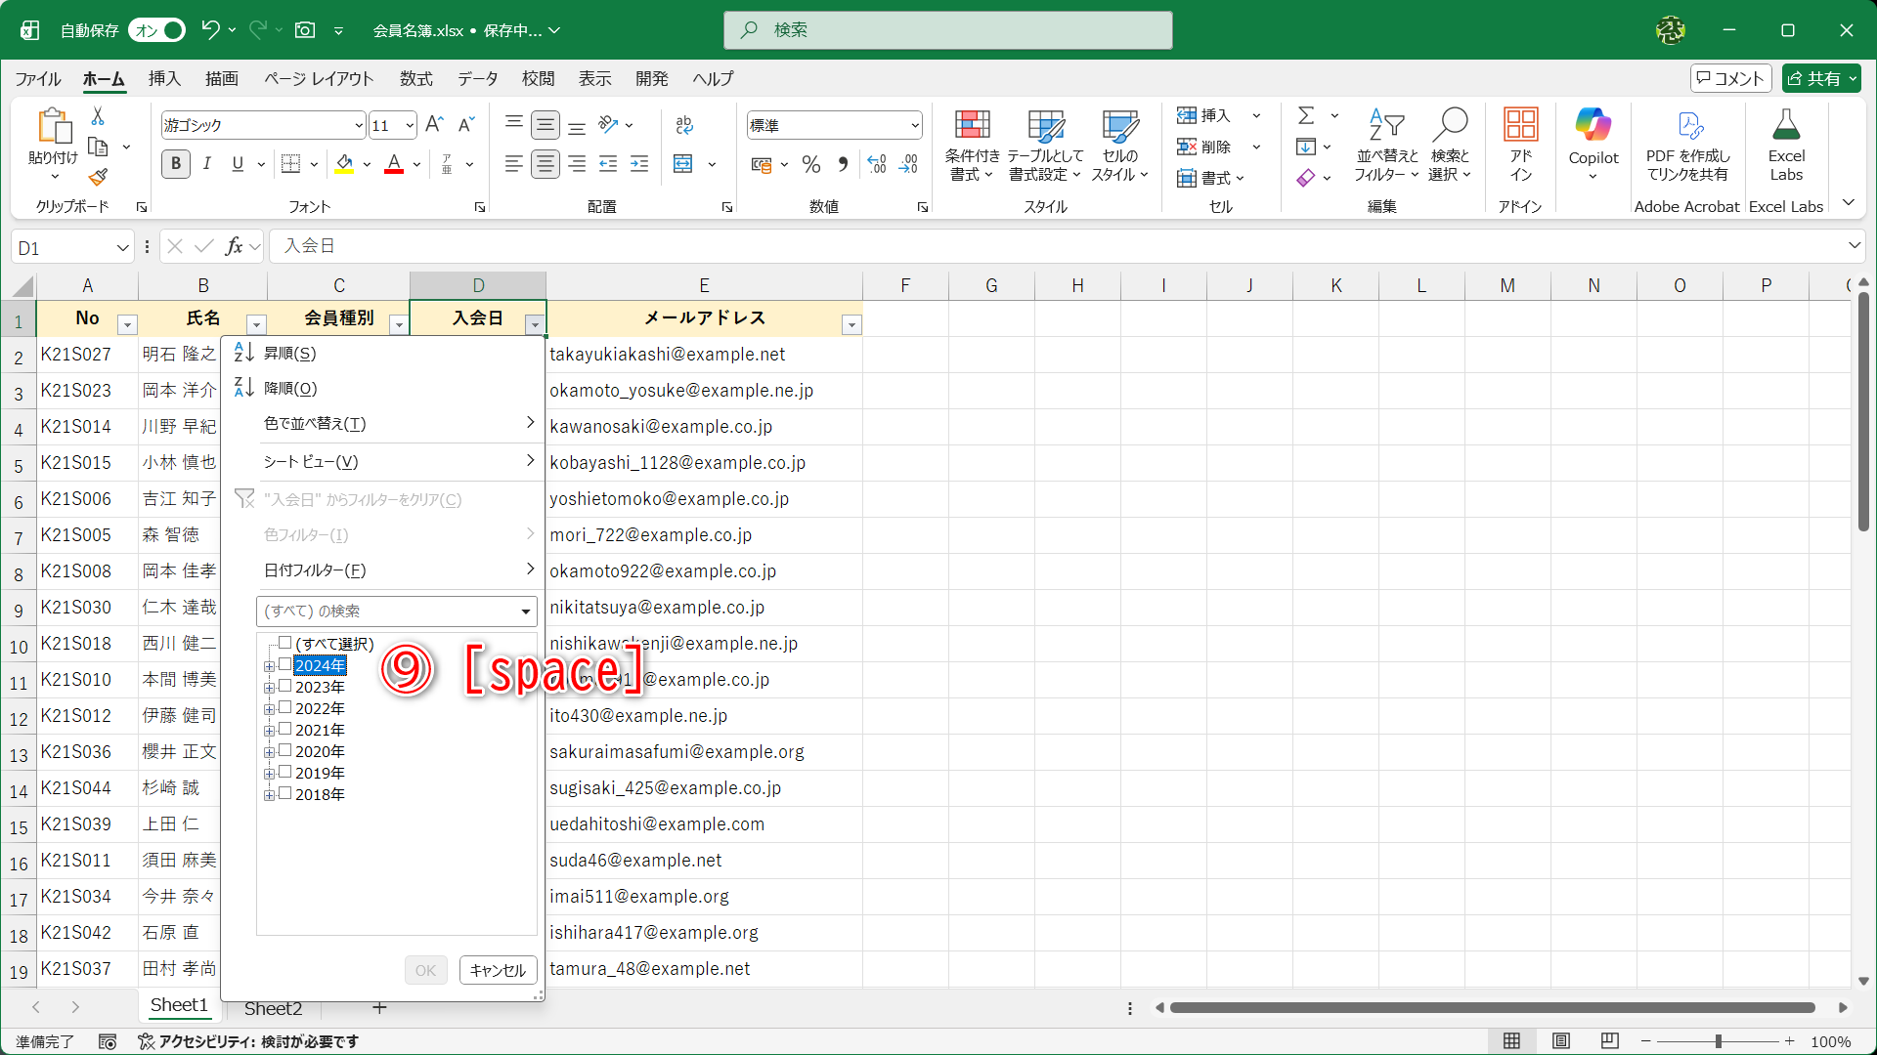
Task: Open the データ ribbon tab
Action: 477,78
